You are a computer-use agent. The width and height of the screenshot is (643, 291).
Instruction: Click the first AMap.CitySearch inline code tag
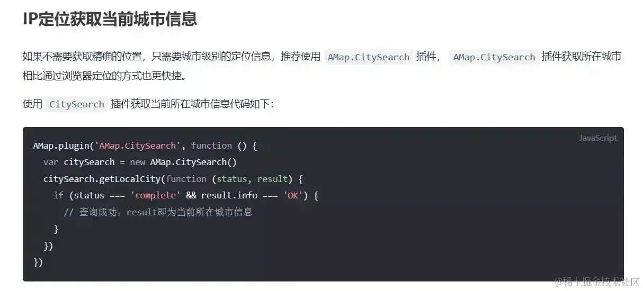click(x=368, y=57)
